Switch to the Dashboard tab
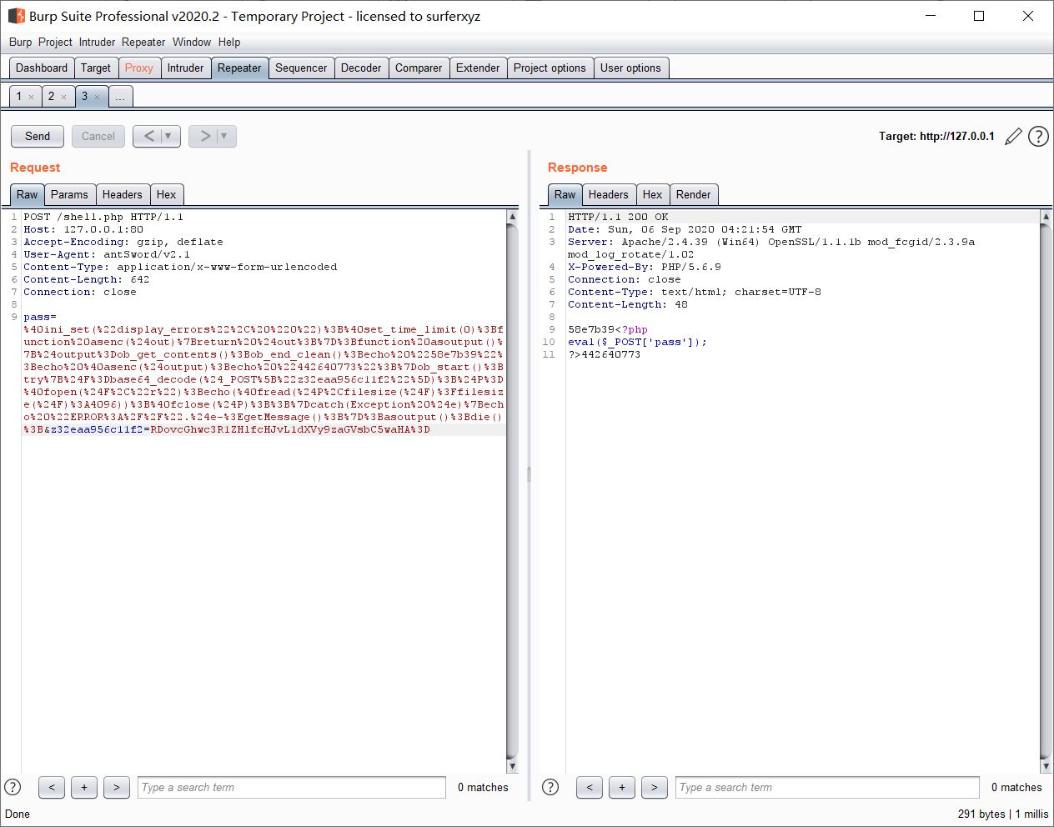Screen dimensions: 1054x827 tap(42, 68)
